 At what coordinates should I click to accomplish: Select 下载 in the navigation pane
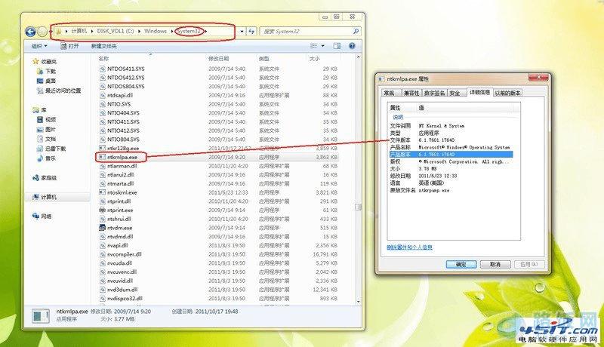[46, 71]
